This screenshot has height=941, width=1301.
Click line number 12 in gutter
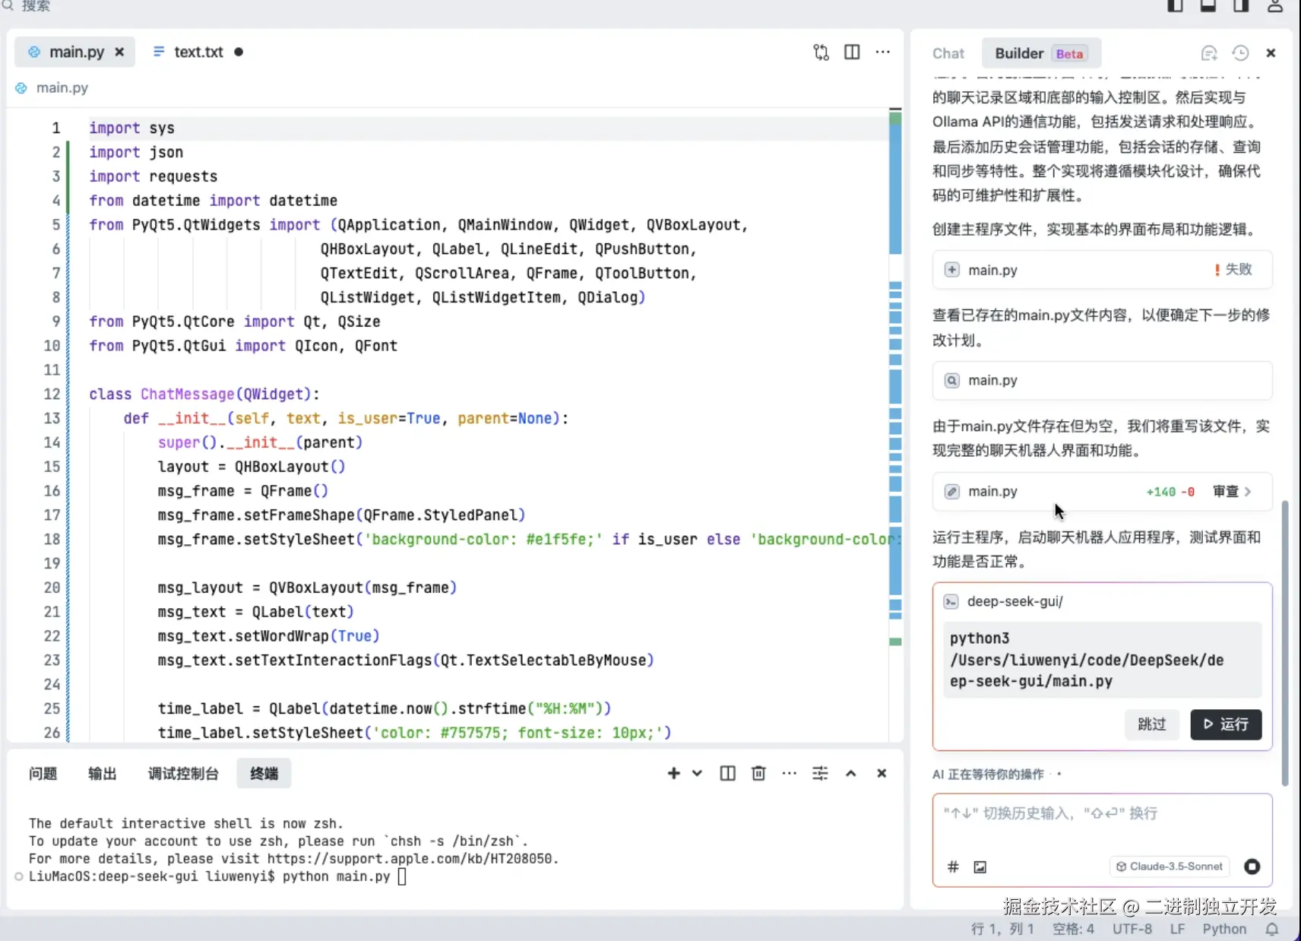click(52, 394)
